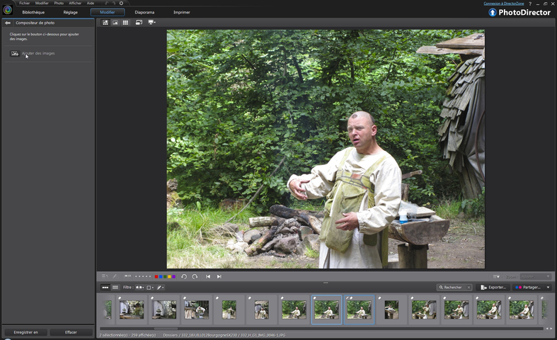Apply the red color label
557x340 pixels.
coord(156,276)
